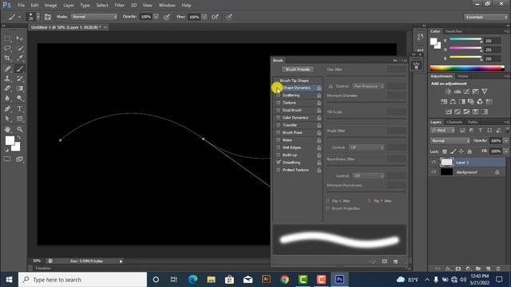Screen dimensions: 511x287
Task: Select the Dodge tool
Action: pos(19,98)
